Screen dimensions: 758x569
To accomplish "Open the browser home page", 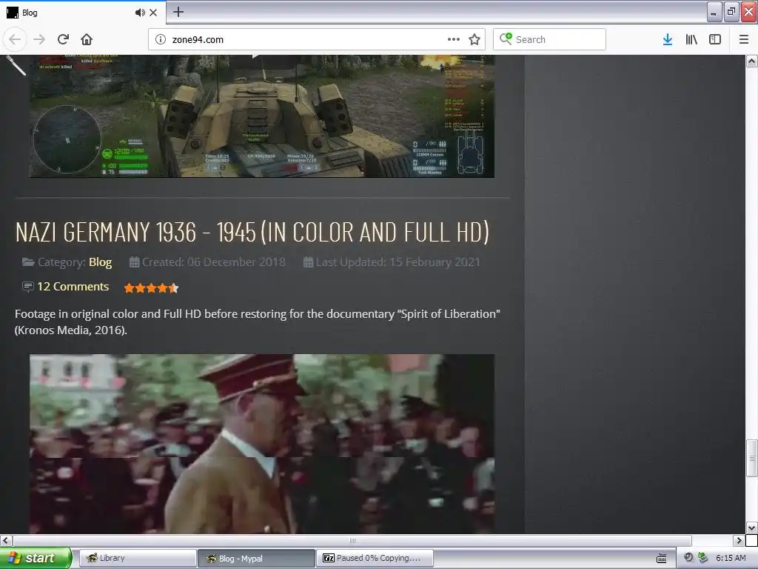I will point(87,39).
